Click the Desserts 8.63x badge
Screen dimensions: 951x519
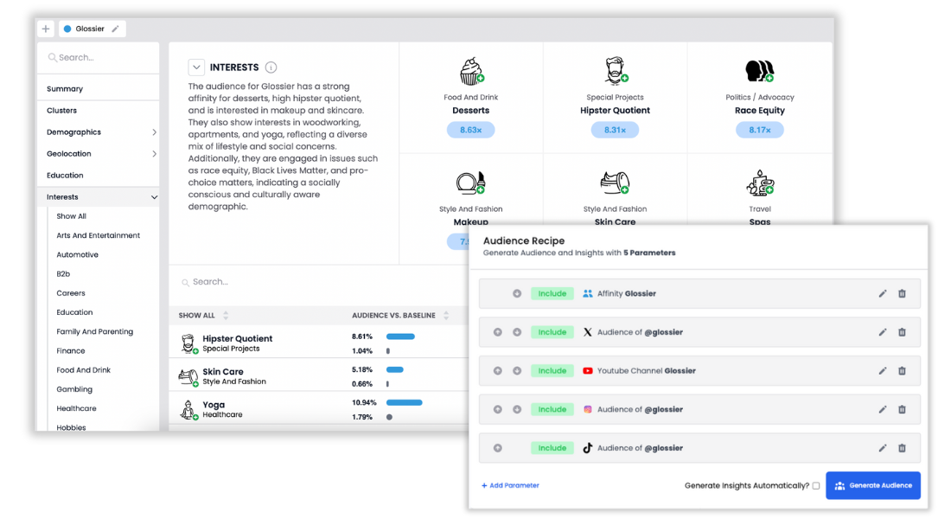click(470, 130)
